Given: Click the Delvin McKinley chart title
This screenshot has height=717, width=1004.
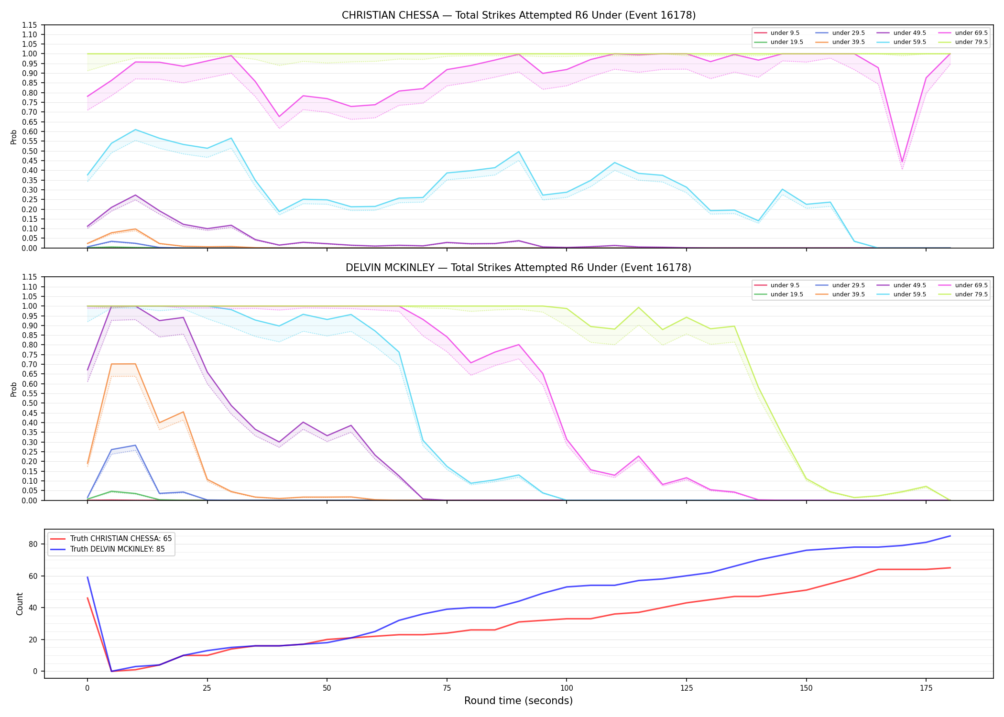Looking at the screenshot, I should click(x=519, y=268).
